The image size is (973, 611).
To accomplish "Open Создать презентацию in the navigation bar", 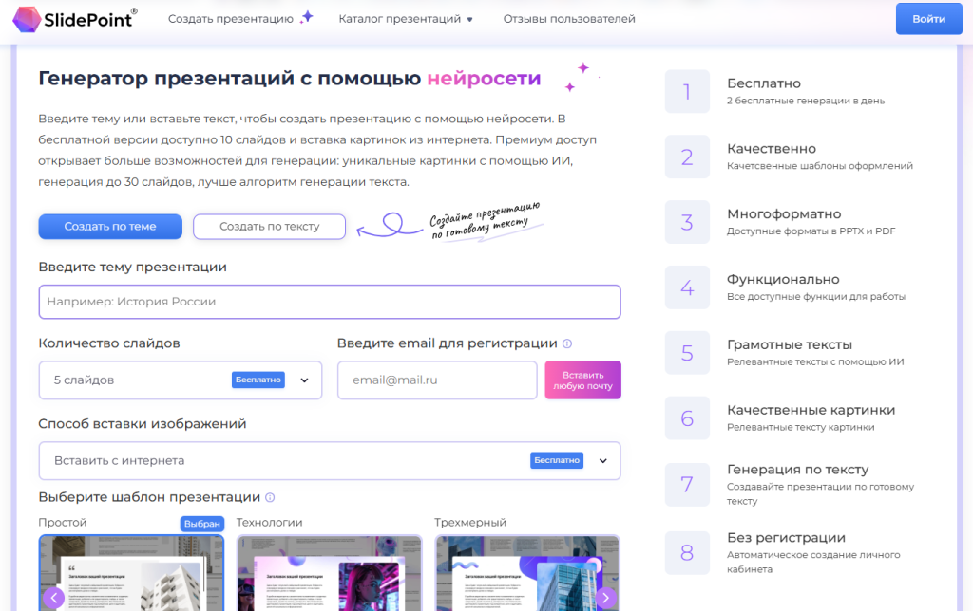I will [x=231, y=19].
